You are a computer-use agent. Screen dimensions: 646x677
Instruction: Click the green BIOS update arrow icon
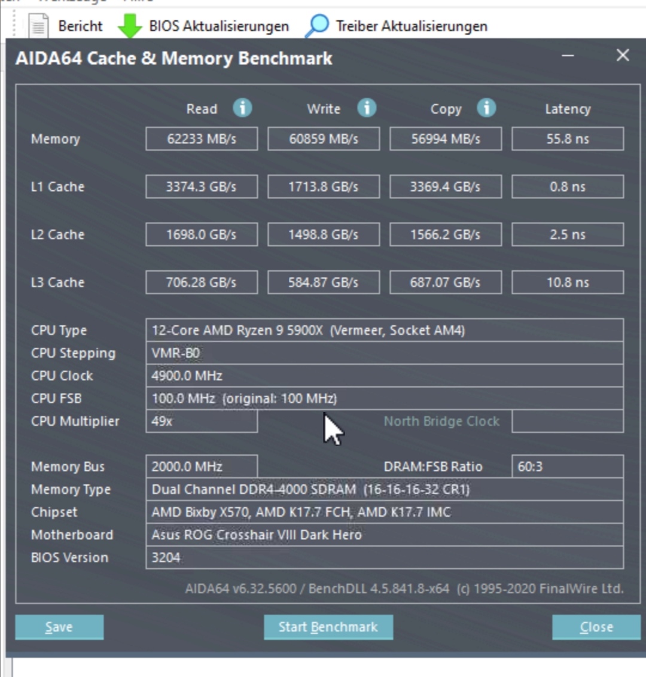(130, 25)
